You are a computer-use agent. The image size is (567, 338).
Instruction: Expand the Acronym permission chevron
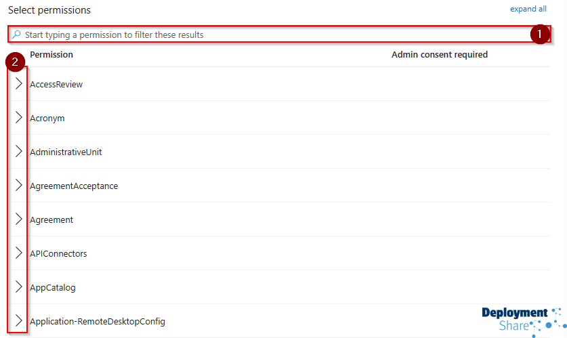coord(18,118)
